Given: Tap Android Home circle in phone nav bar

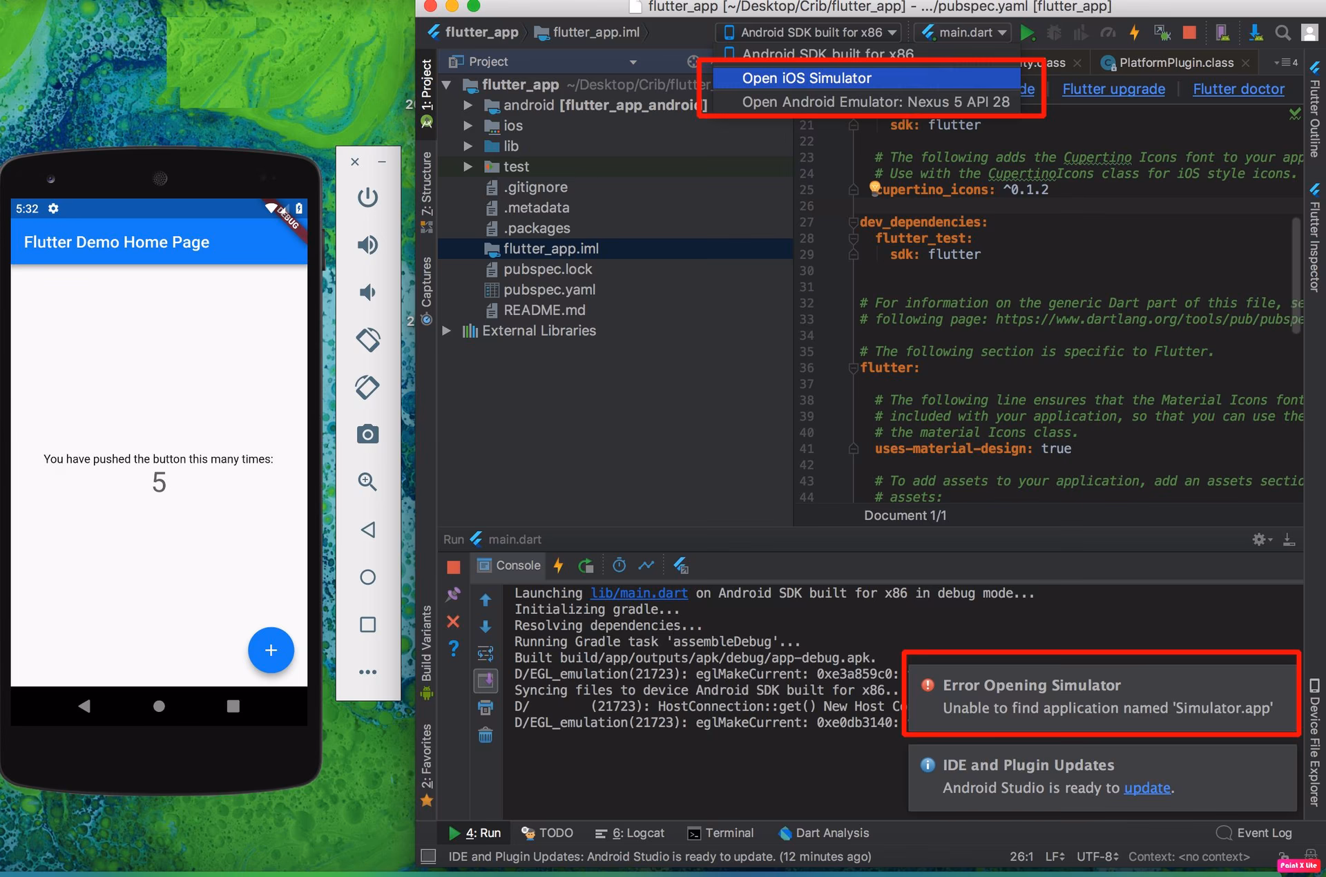Looking at the screenshot, I should (159, 706).
